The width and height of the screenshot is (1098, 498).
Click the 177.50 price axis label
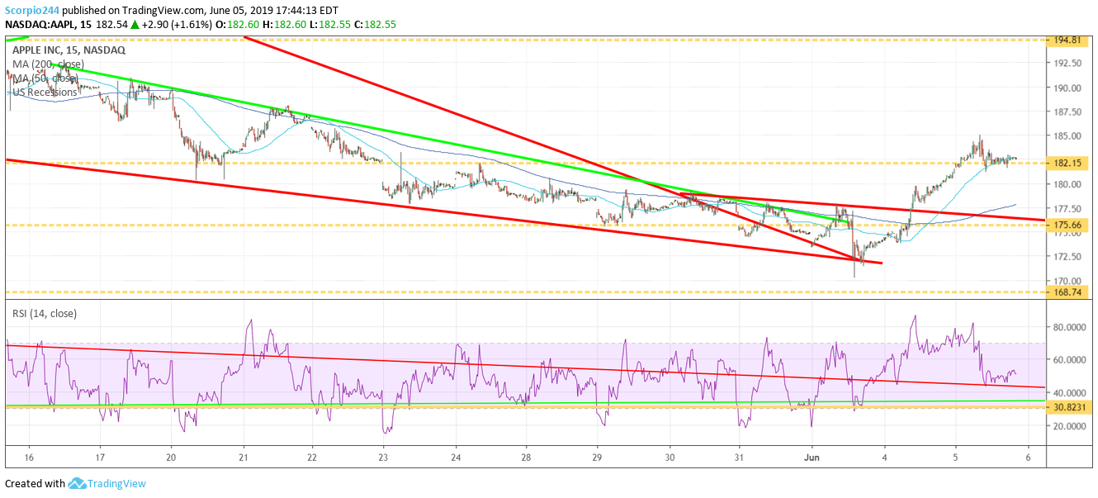tap(1068, 209)
